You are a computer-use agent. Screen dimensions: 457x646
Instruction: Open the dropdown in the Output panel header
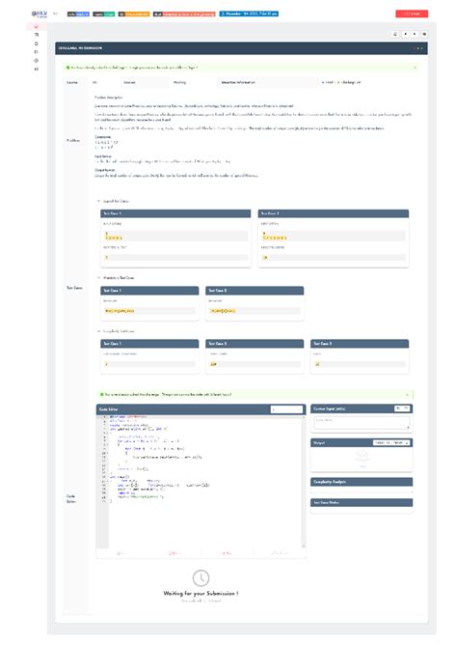tap(391, 442)
